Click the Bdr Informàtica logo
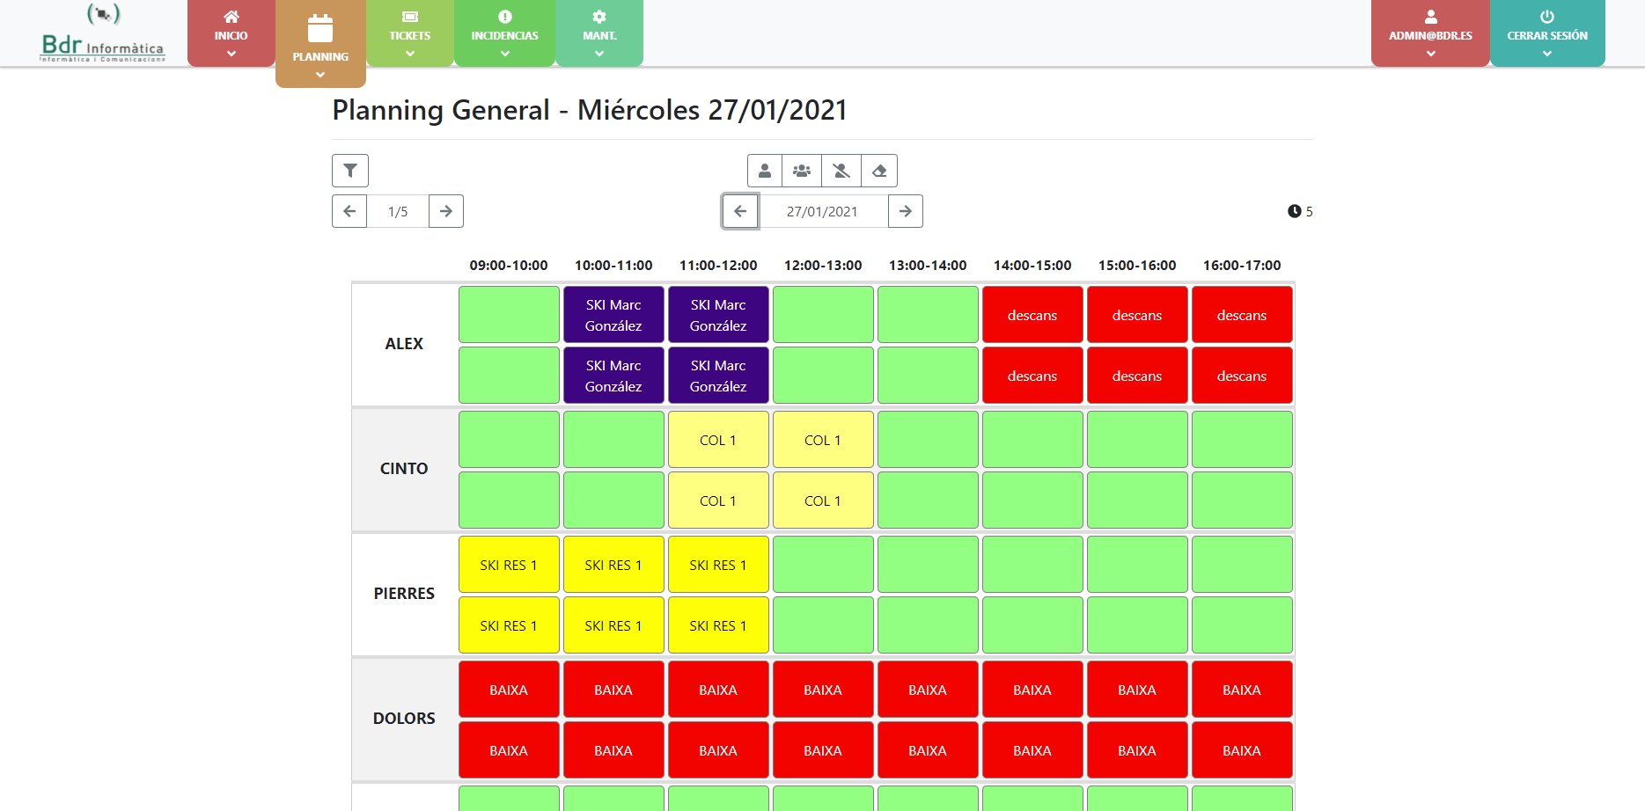Viewport: 1645px width, 811px height. [x=103, y=35]
